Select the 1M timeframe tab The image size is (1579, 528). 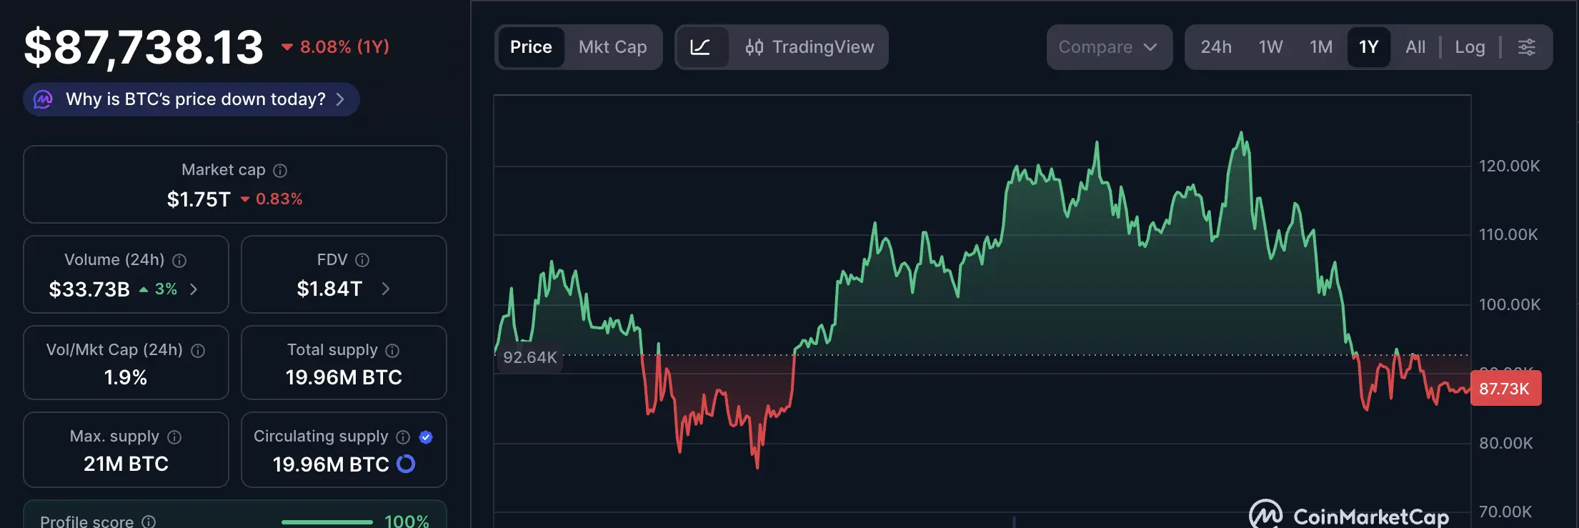point(1321,46)
